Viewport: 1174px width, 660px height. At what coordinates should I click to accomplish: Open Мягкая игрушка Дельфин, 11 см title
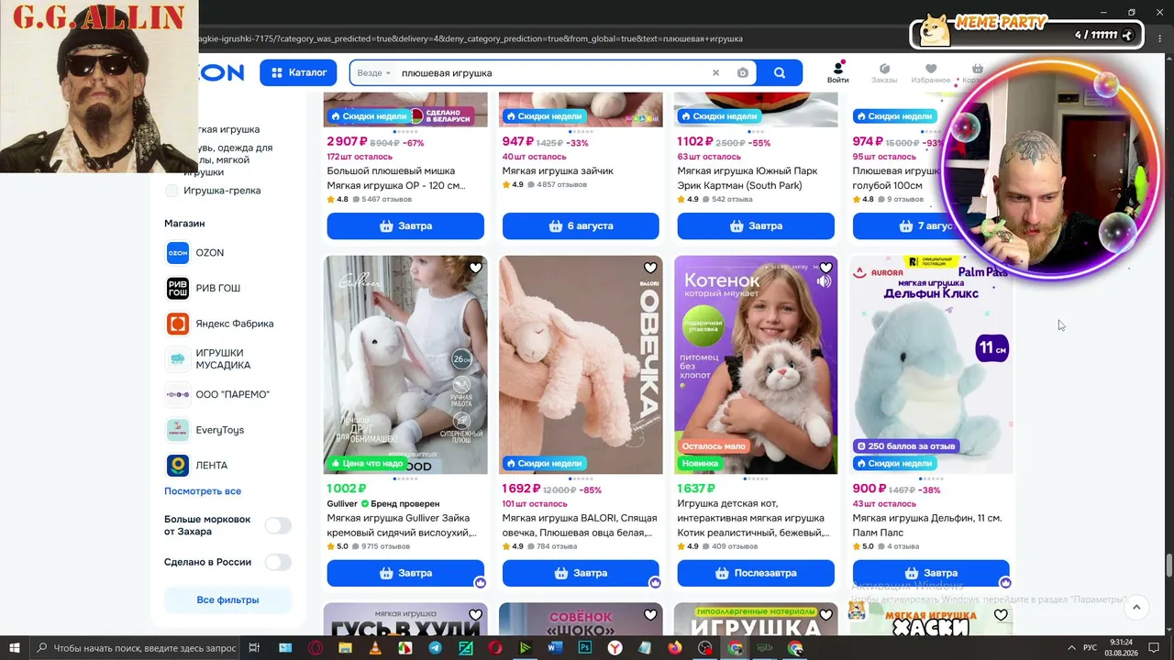coord(927,525)
